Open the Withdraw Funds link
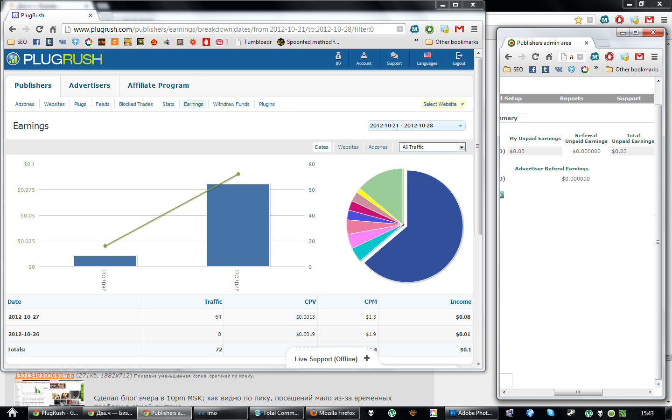 231,104
